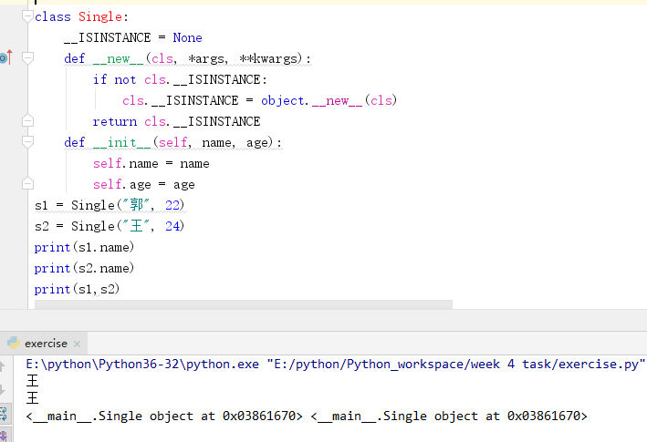The height and width of the screenshot is (442, 647).
Task: Click the down-arrow icon in the run toolbar
Action: tap(3, 389)
